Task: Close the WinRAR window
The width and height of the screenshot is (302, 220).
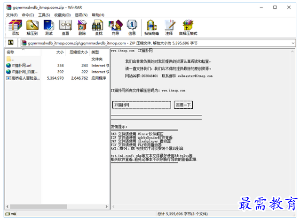Action: pyautogui.click(x=288, y=7)
